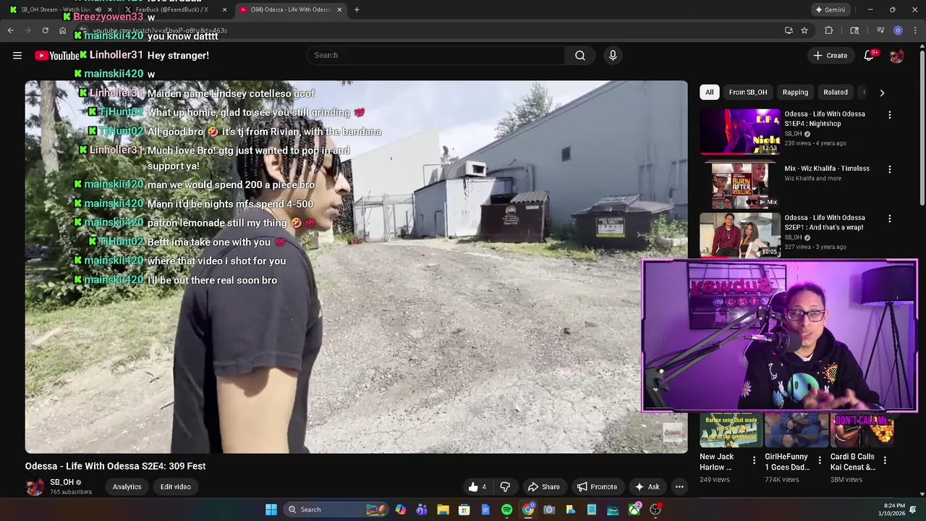Open the Chrome media controls icon
Image resolution: width=926 pixels, height=521 pixels.
880,30
